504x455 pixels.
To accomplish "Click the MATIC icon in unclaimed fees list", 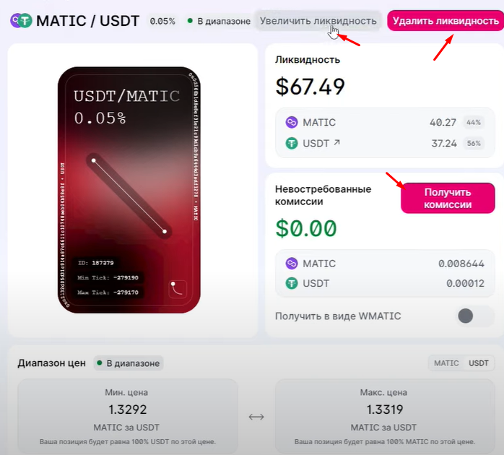I will [292, 264].
